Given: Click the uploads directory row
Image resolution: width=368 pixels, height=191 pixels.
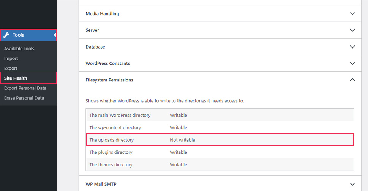Looking at the screenshot, I should [220, 140].
